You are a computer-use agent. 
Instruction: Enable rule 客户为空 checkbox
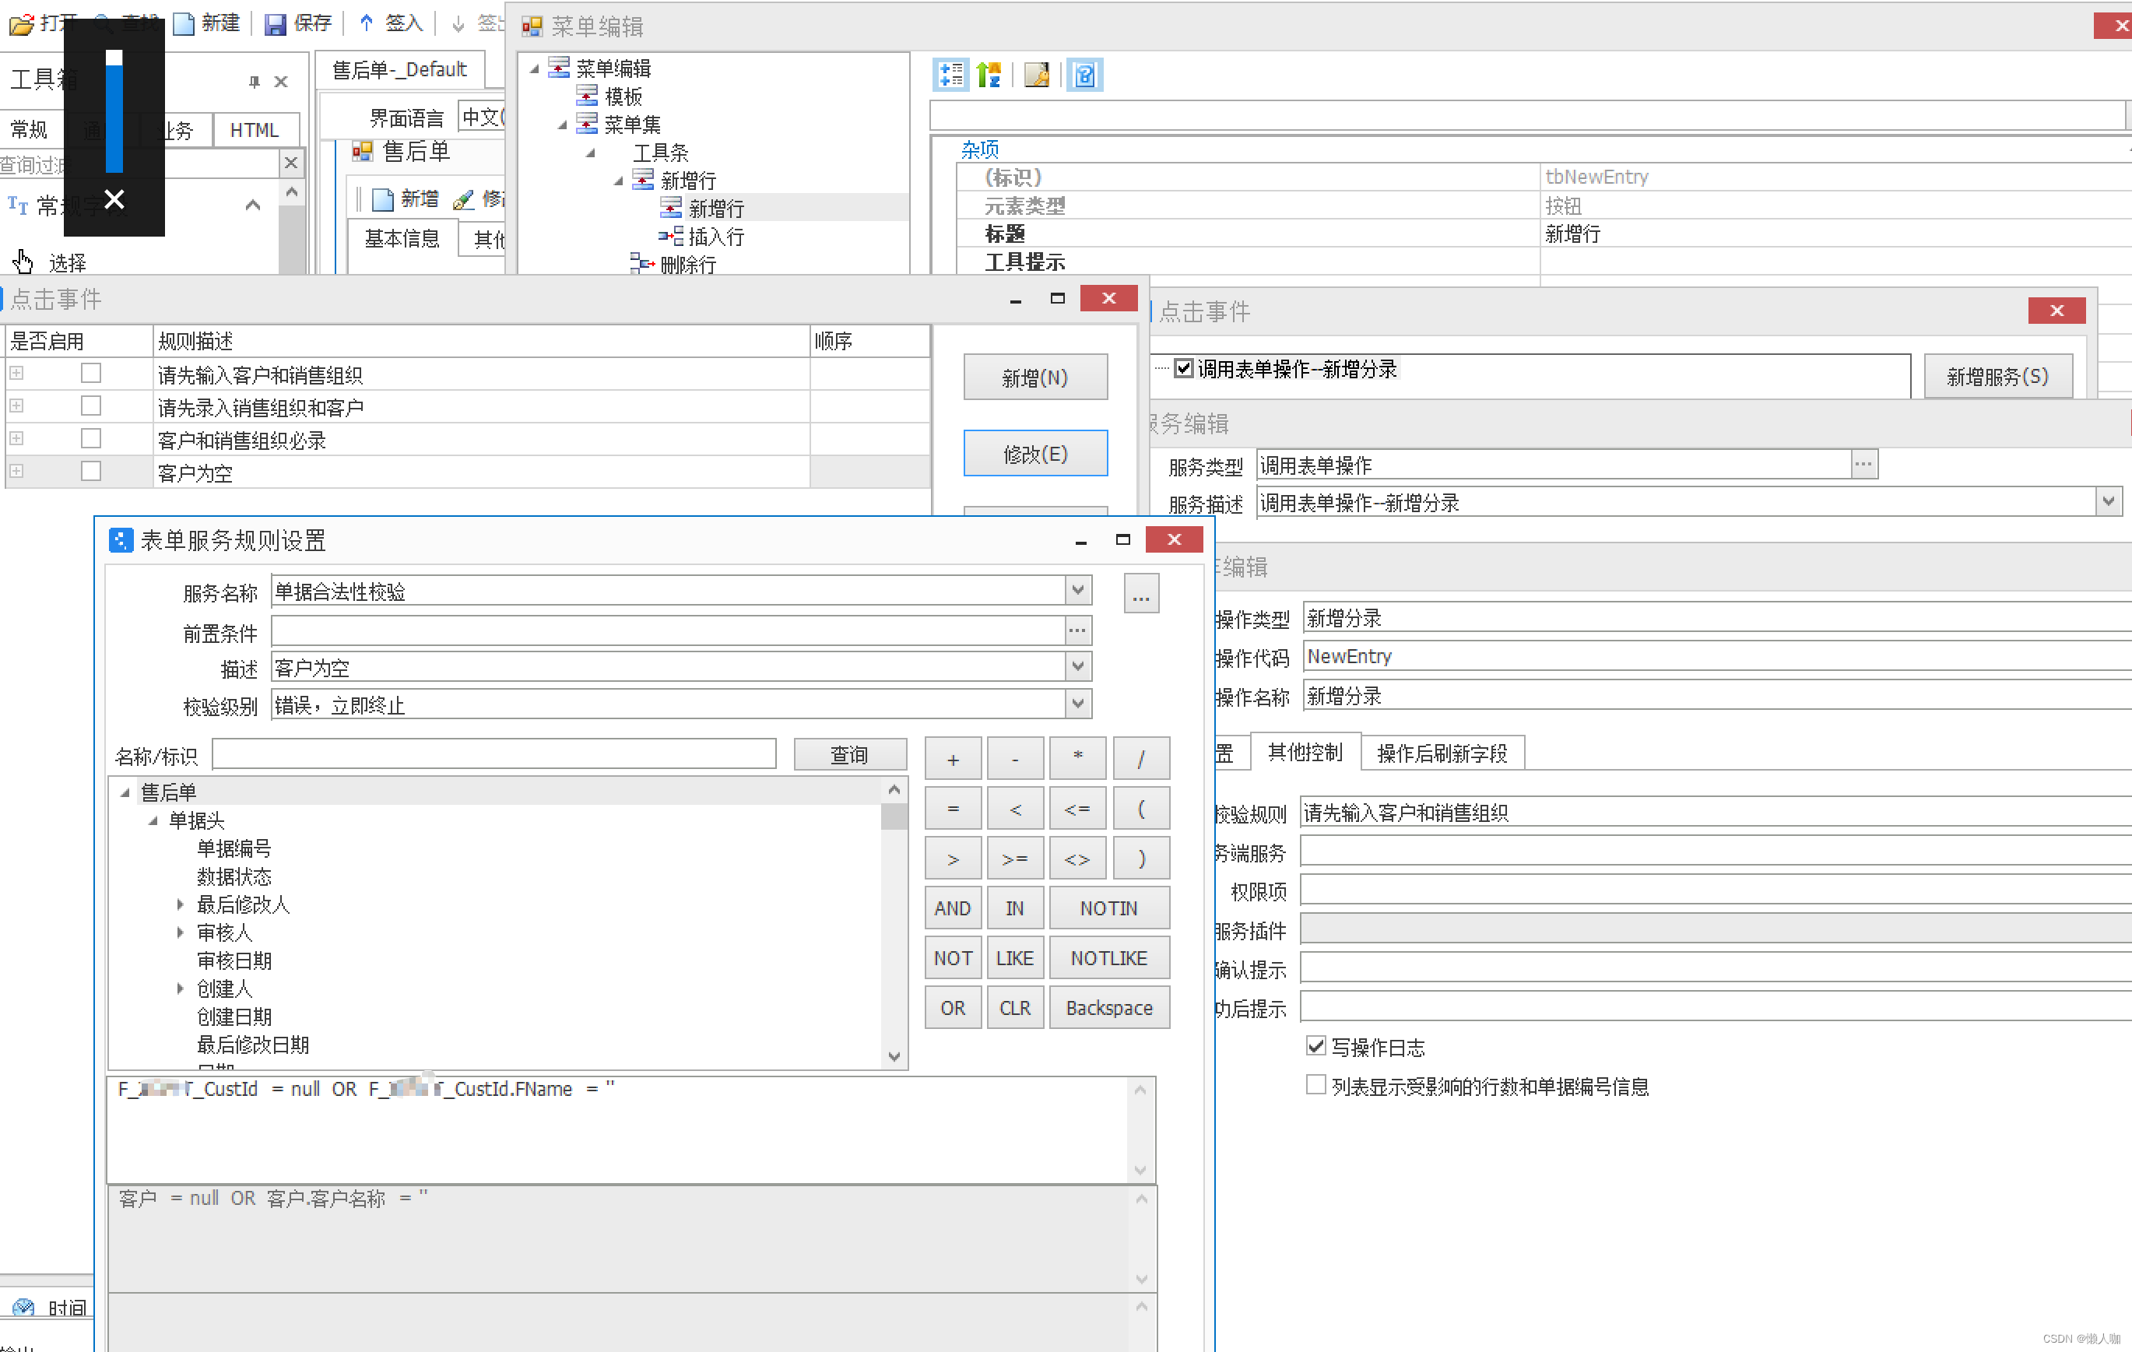tap(90, 471)
